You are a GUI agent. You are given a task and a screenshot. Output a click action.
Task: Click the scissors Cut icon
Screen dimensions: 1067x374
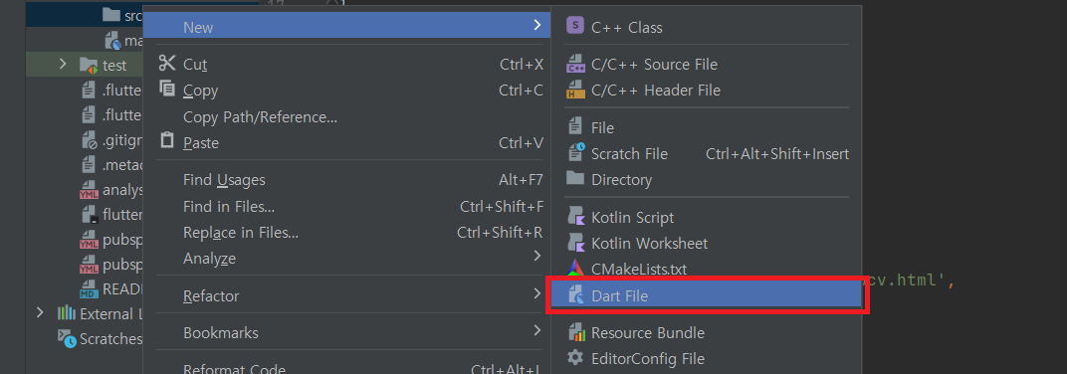tap(167, 64)
